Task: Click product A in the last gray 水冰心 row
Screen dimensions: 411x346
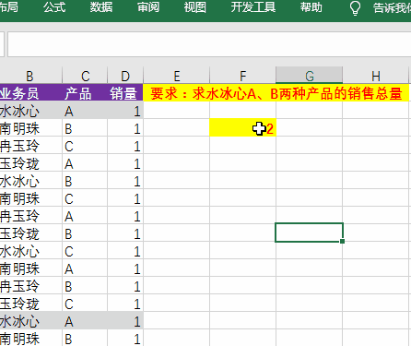Action: point(85,321)
